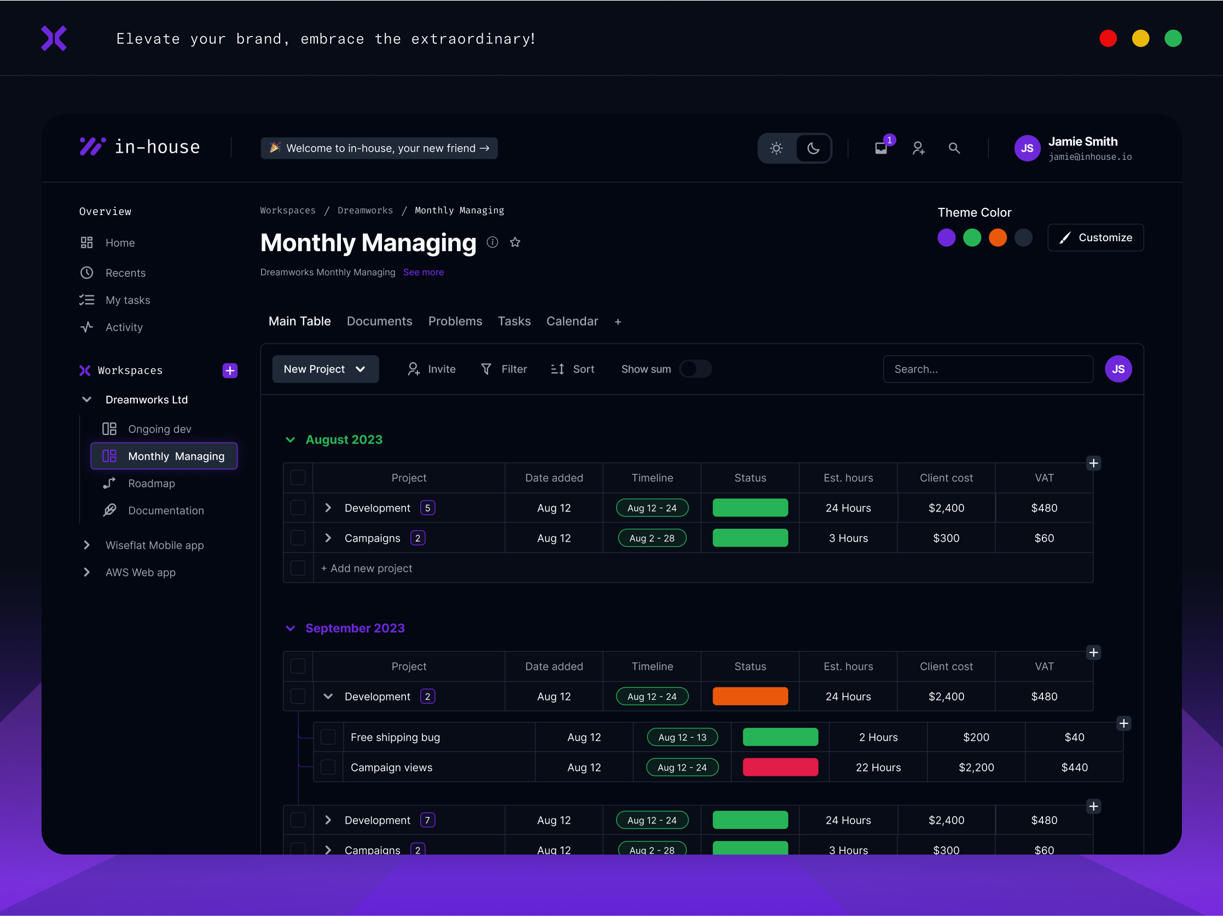Select the green theme color swatch

coord(972,237)
